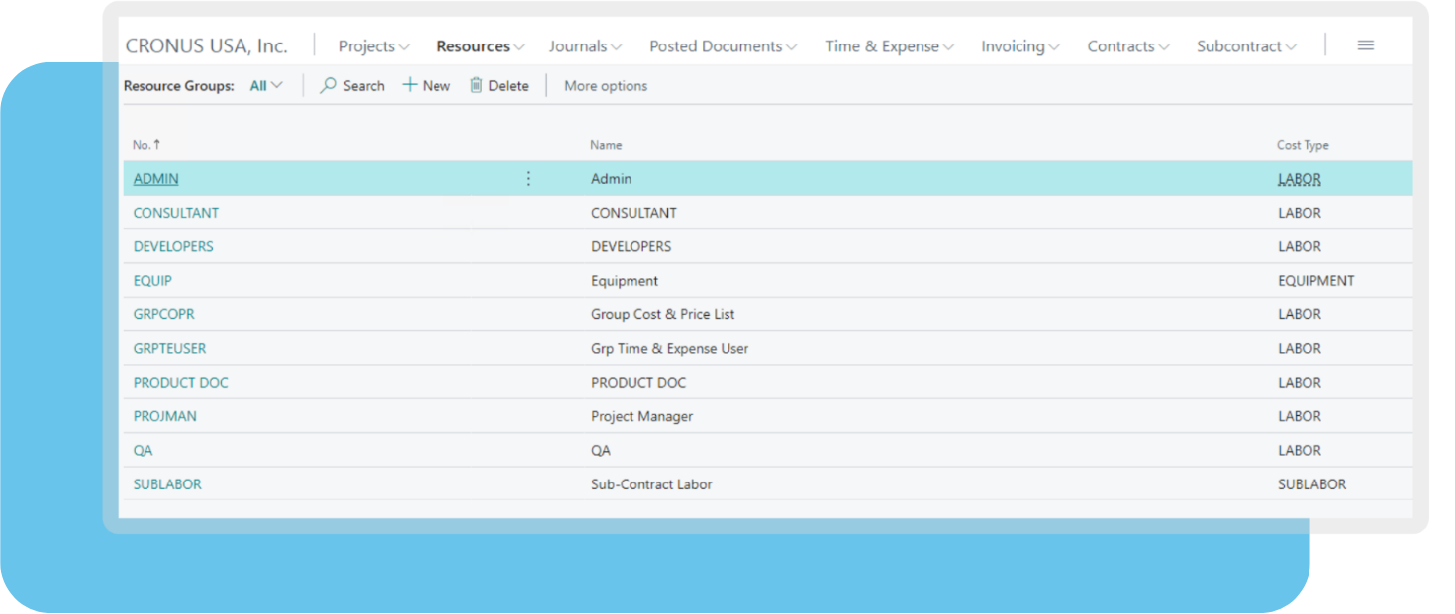
Task: Open the Invoicing dropdown
Action: pyautogui.click(x=1018, y=45)
